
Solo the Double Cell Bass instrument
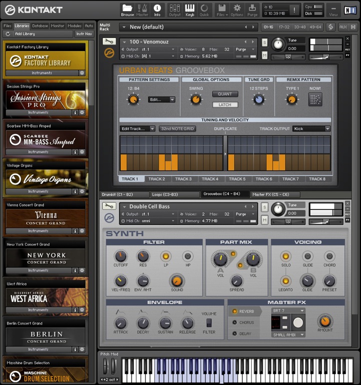[x=264, y=207]
